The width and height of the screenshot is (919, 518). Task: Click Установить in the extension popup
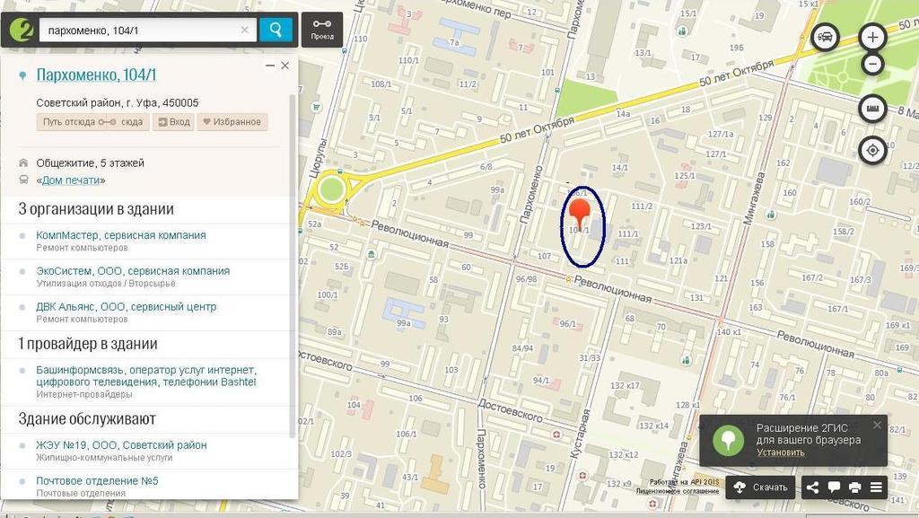780,452
